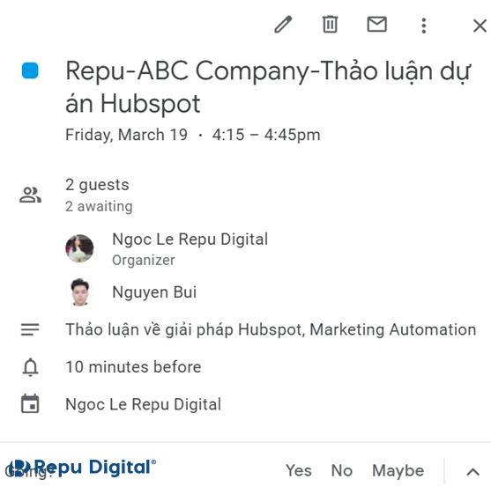Click the 'Organizer' role label

(x=144, y=261)
